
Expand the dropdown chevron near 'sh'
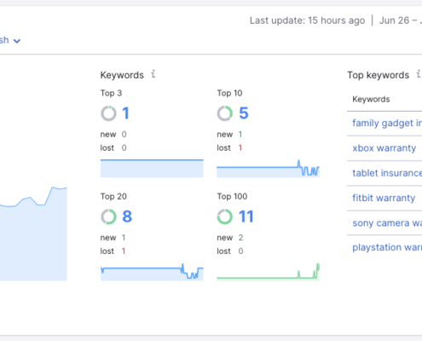coord(17,41)
